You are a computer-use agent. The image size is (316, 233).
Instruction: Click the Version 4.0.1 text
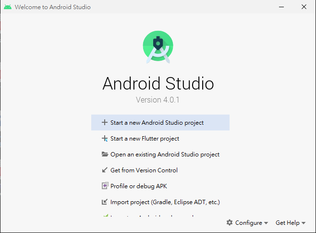158,100
